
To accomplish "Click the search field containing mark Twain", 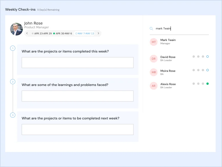I will point(181,29).
